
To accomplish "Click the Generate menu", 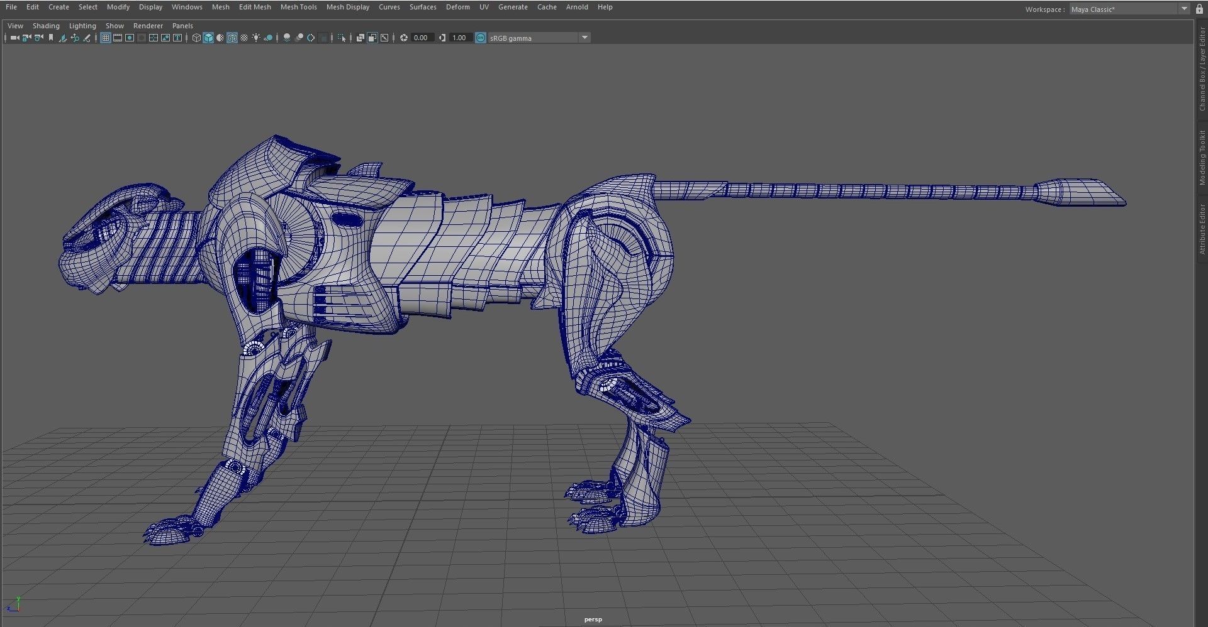I will tap(513, 7).
